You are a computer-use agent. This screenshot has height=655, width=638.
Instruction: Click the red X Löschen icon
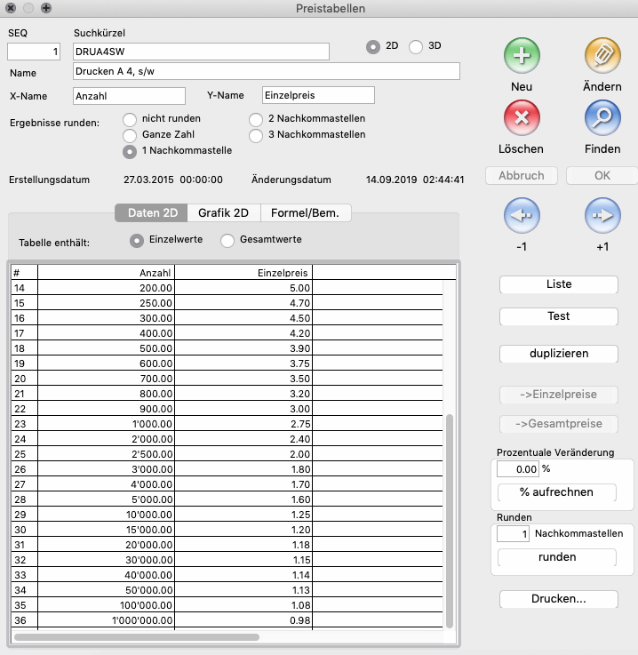coord(522,117)
